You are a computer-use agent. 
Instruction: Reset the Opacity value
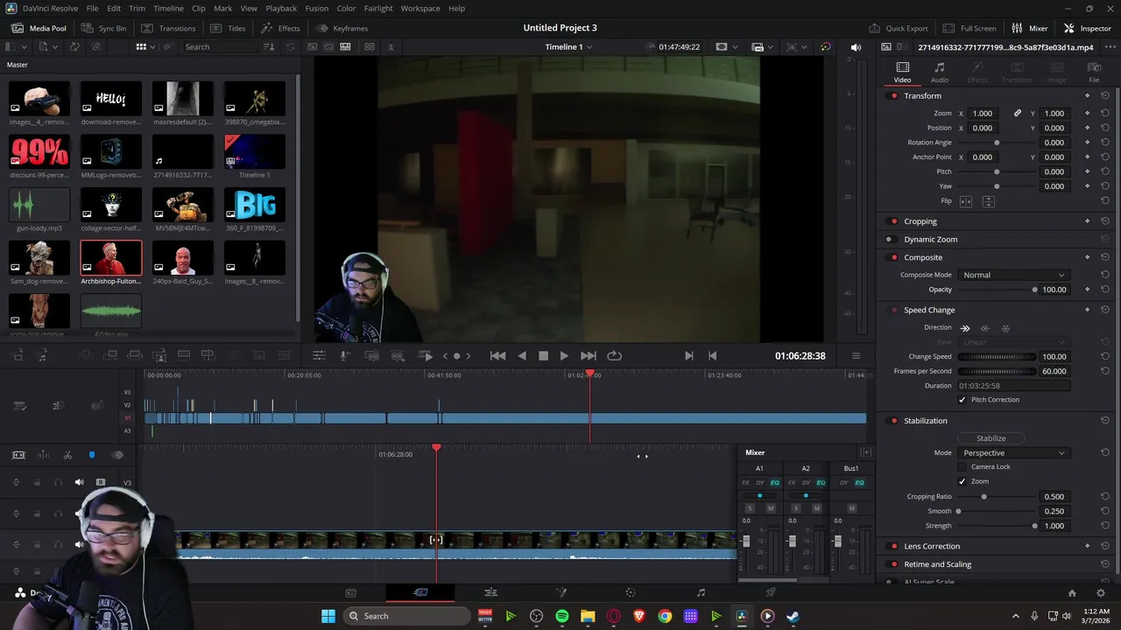tap(1105, 290)
